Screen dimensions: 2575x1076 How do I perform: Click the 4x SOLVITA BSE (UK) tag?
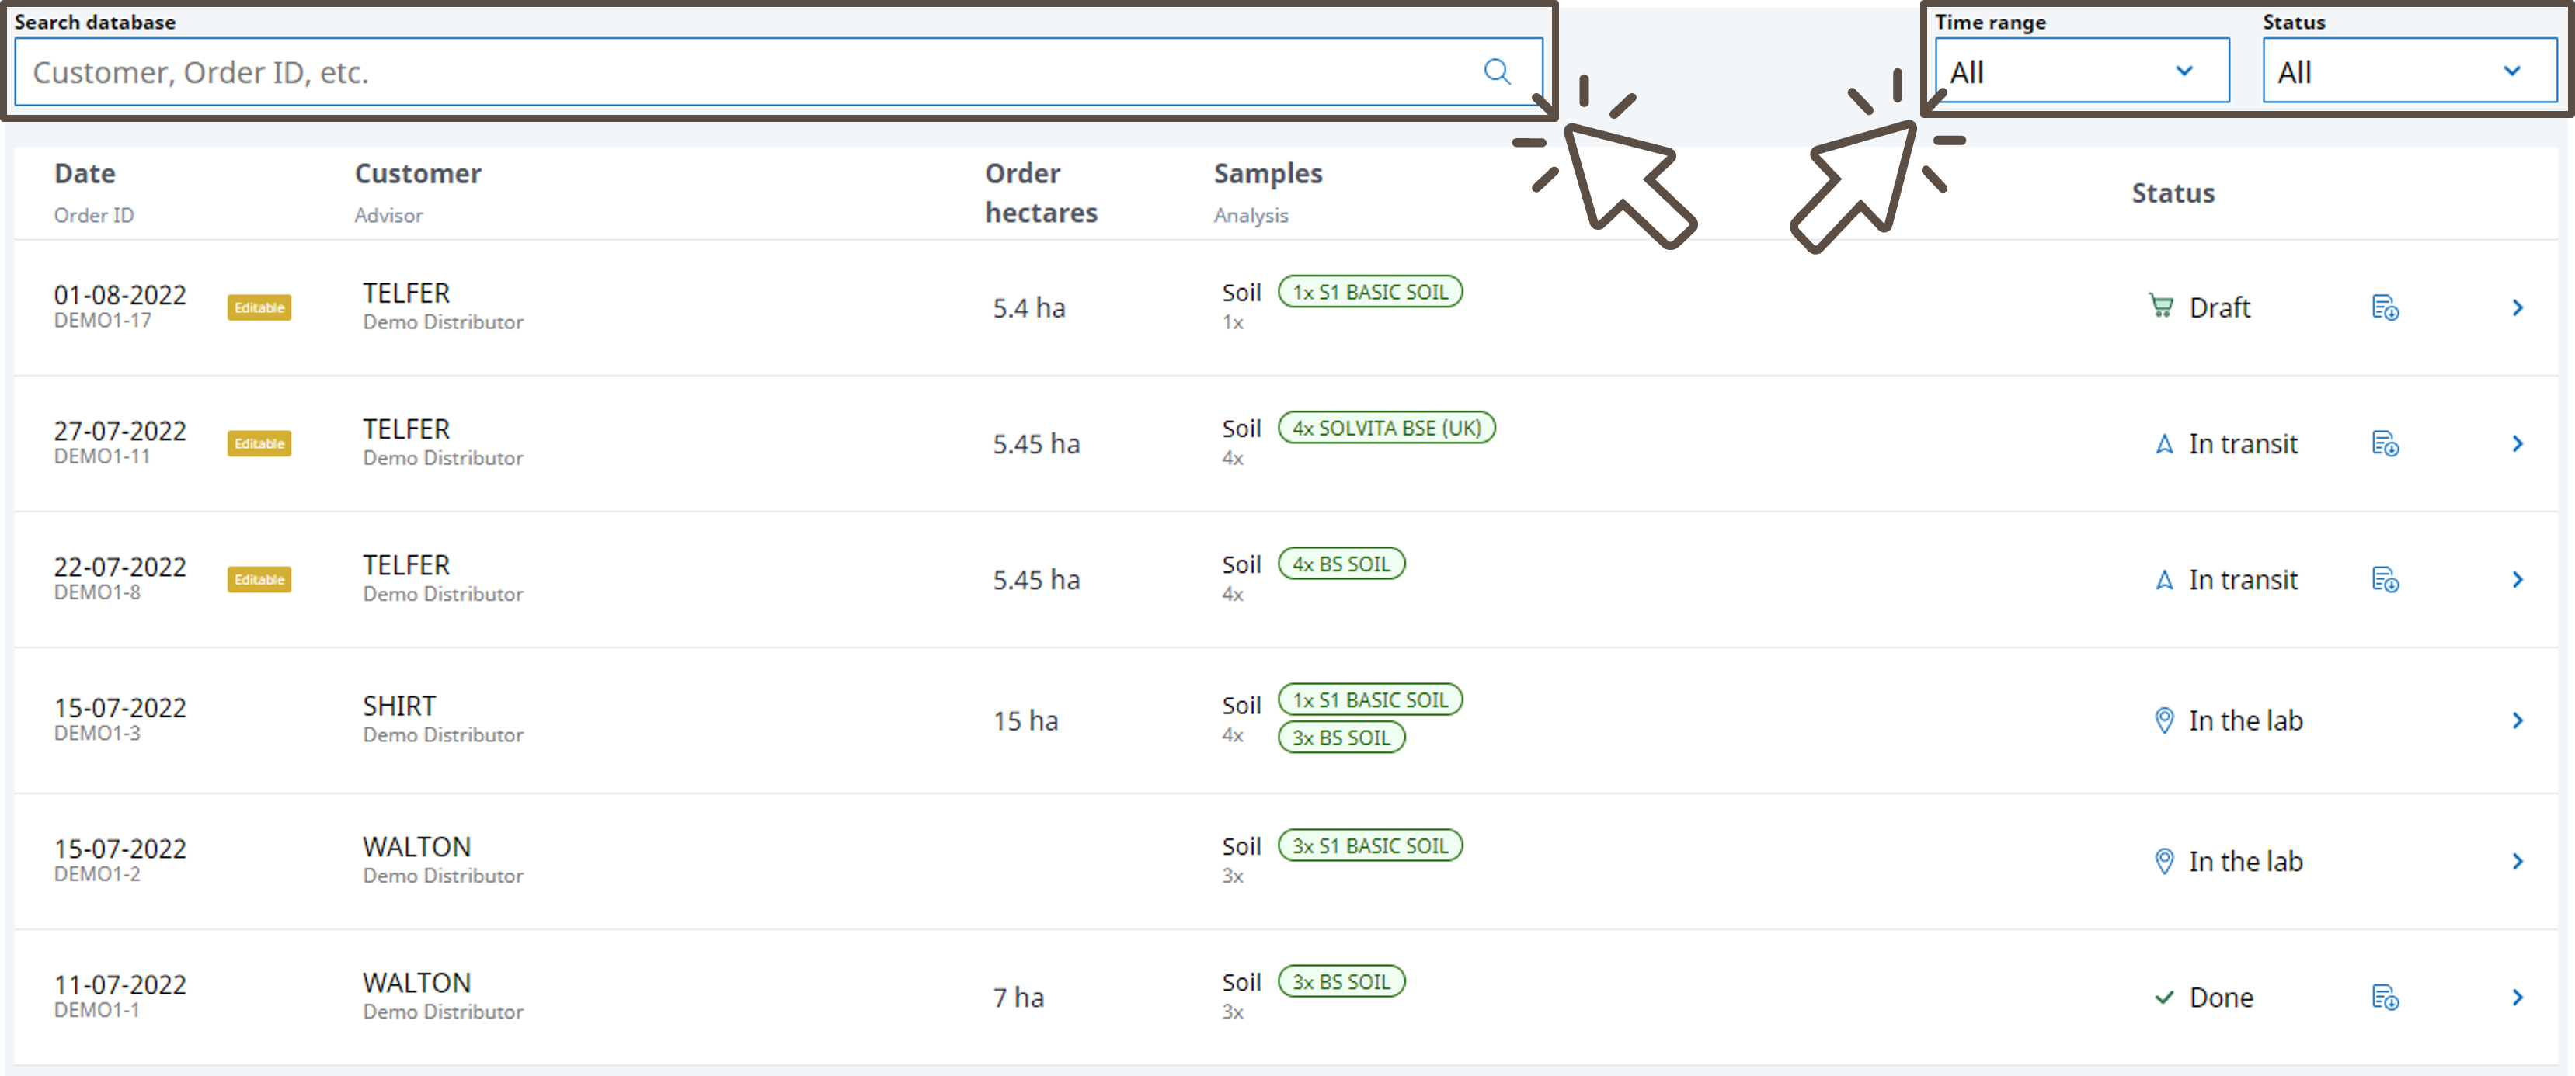pos(1386,428)
